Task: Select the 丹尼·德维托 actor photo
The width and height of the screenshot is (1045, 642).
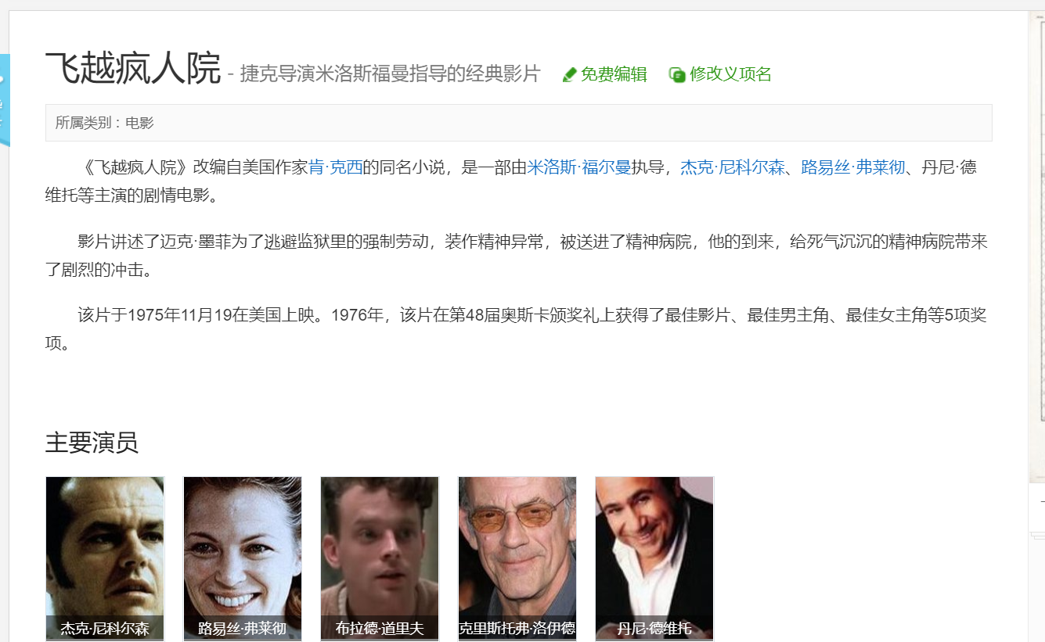Action: click(654, 558)
